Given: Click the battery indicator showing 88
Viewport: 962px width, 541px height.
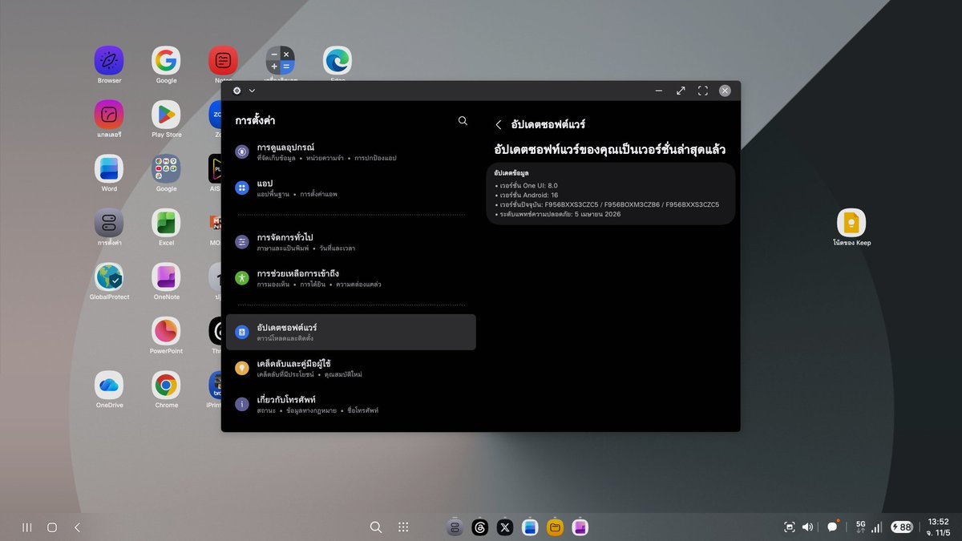Looking at the screenshot, I should tap(902, 527).
